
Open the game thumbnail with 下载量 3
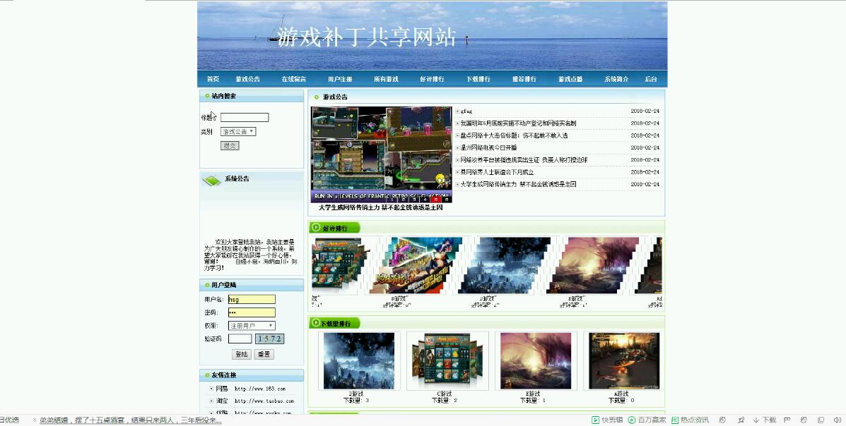click(x=359, y=360)
